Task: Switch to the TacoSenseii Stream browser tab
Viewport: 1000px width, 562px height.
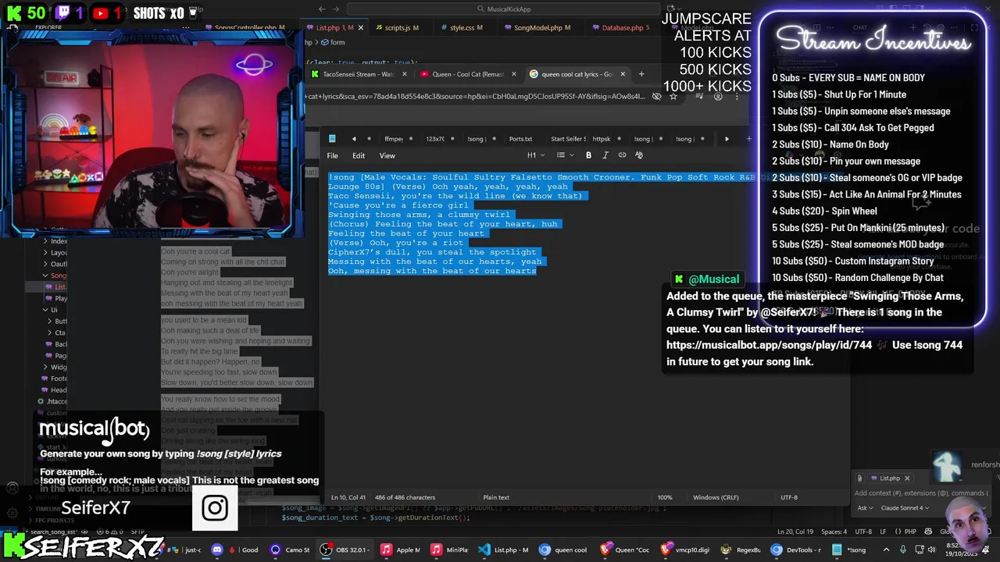Action: click(x=358, y=74)
